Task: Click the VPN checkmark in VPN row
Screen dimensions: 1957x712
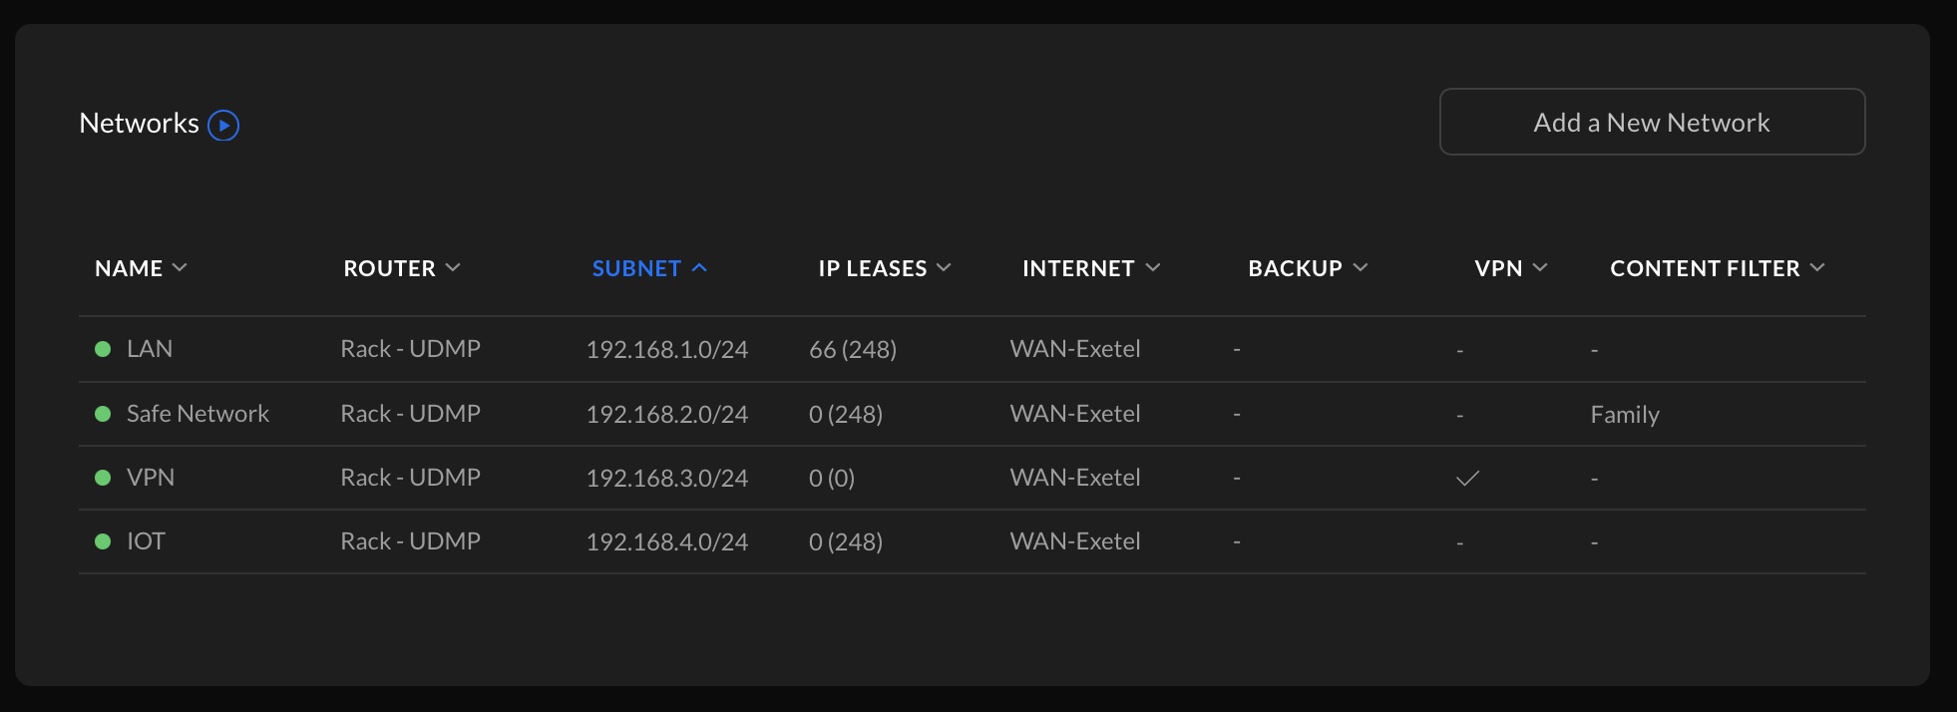Action: pos(1467,478)
